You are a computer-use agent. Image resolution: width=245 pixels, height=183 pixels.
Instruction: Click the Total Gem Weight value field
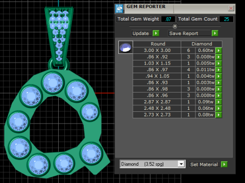(168, 19)
